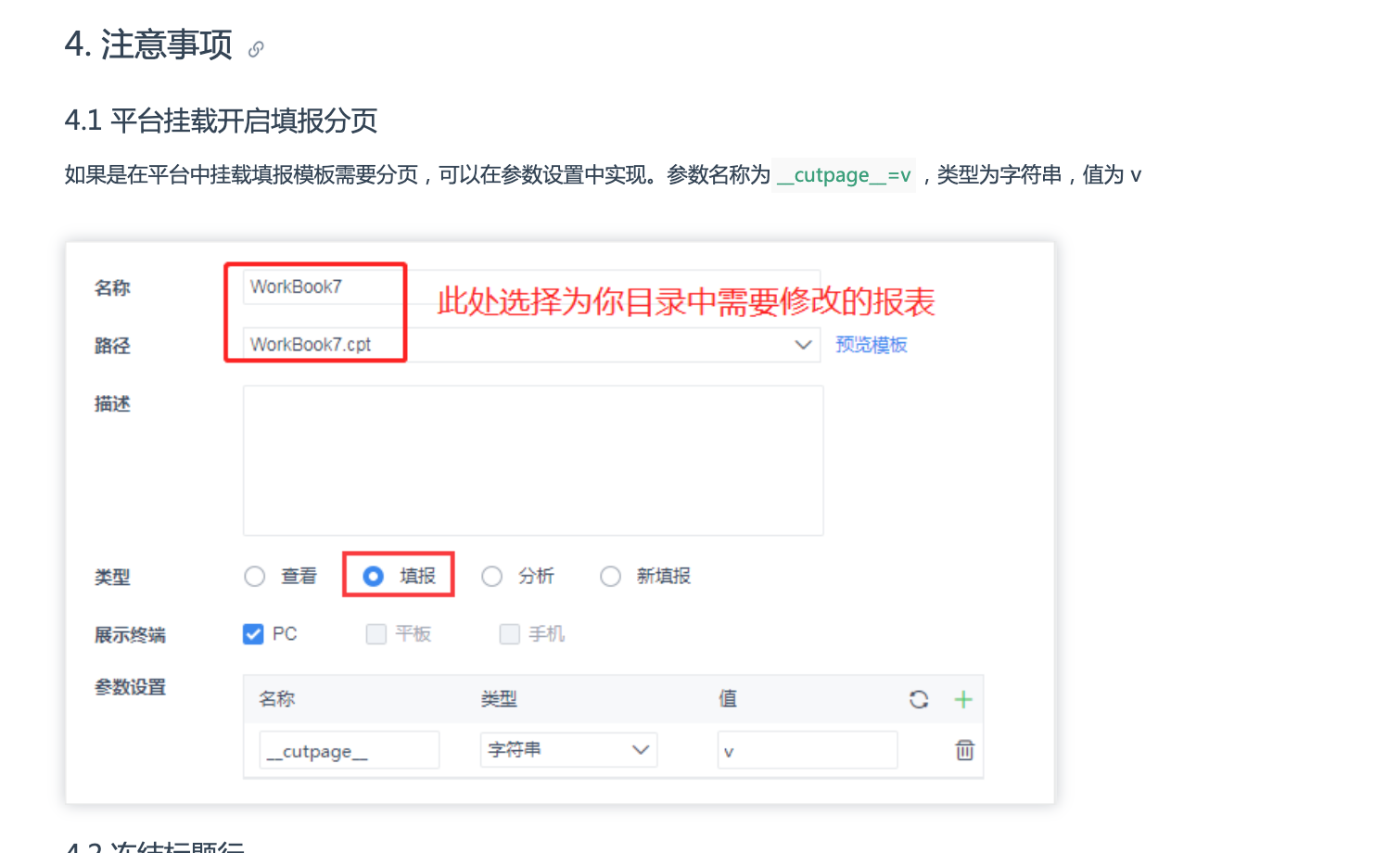Click the 4. 注意事项 heading text
Screen dimensions: 1387x853
148,45
